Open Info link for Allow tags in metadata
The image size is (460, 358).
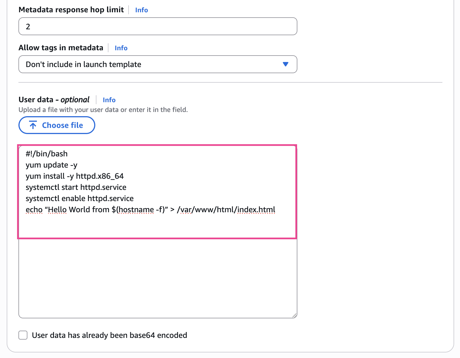(x=121, y=48)
